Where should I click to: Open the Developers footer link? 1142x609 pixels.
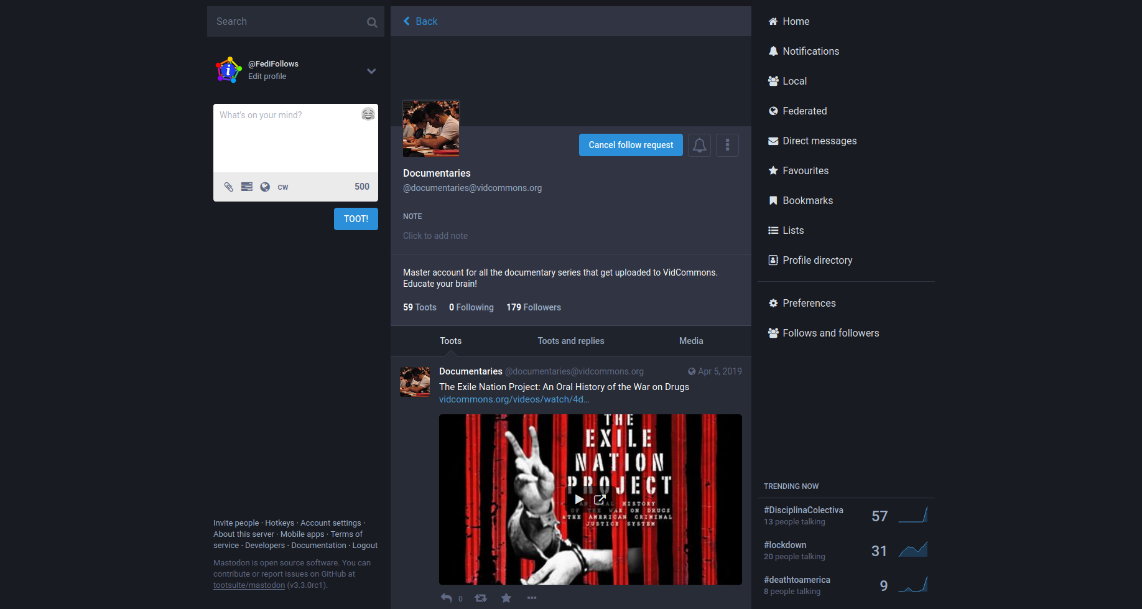point(265,546)
